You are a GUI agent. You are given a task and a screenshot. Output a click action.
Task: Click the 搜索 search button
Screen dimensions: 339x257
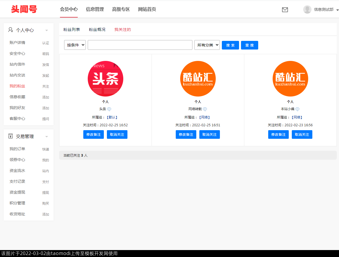pyautogui.click(x=230, y=45)
